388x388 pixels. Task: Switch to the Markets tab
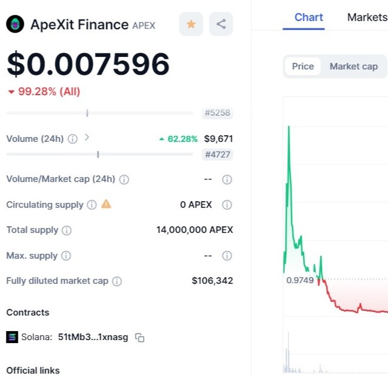pyautogui.click(x=367, y=18)
